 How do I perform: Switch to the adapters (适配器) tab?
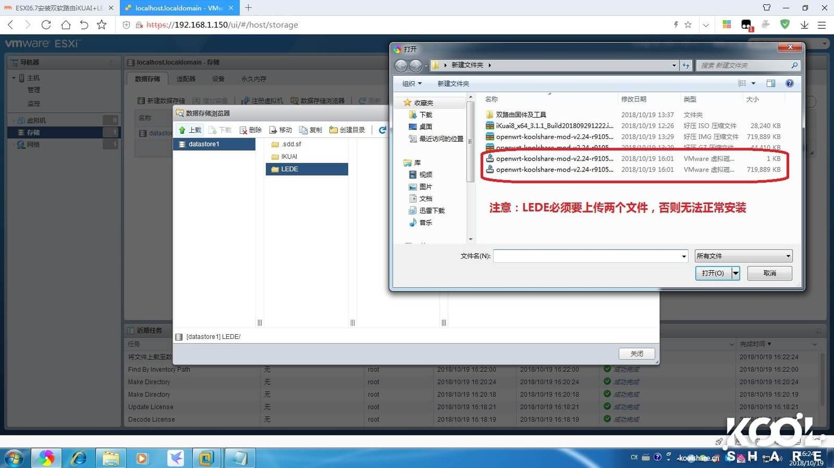click(x=186, y=79)
